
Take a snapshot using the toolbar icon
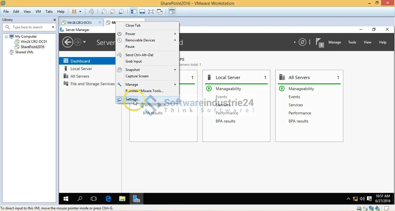104,12
